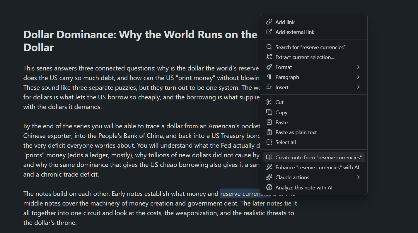Click the scissors icon beside Cut
Viewport: 418px width, 233px height.
(x=269, y=102)
